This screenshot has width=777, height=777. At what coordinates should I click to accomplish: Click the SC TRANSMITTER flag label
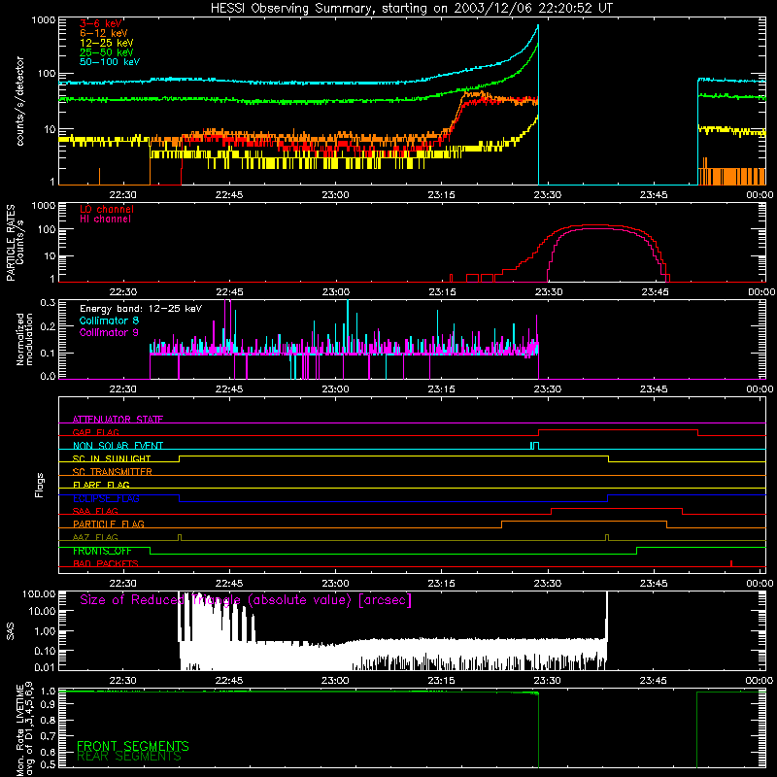pos(113,472)
